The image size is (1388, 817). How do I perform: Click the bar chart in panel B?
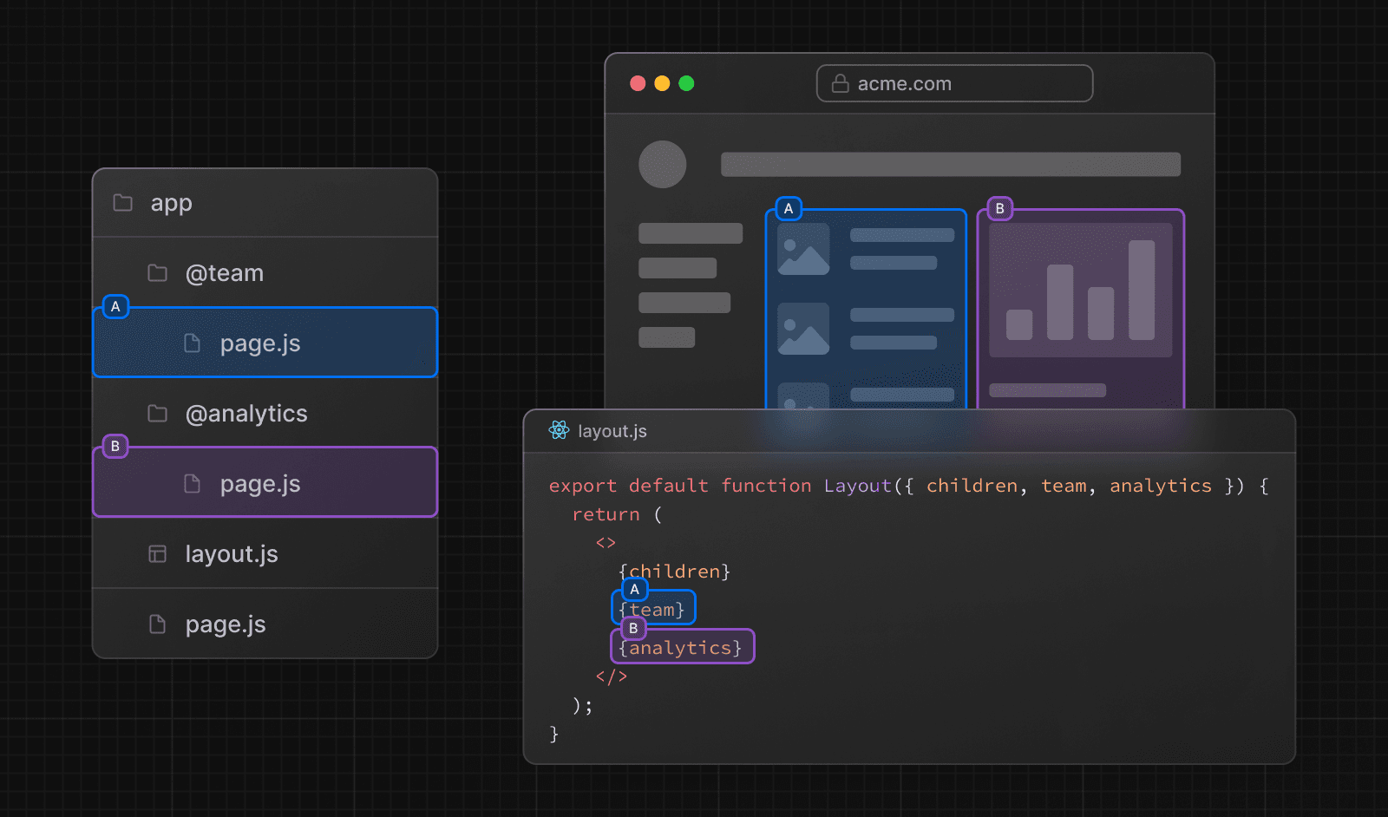(1080, 291)
